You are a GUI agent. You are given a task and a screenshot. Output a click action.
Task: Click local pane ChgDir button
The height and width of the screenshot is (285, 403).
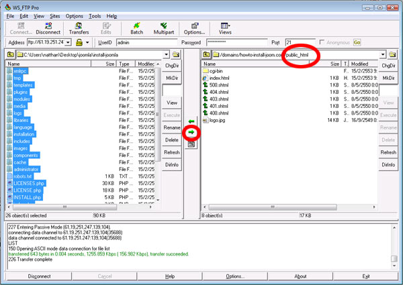click(x=172, y=66)
